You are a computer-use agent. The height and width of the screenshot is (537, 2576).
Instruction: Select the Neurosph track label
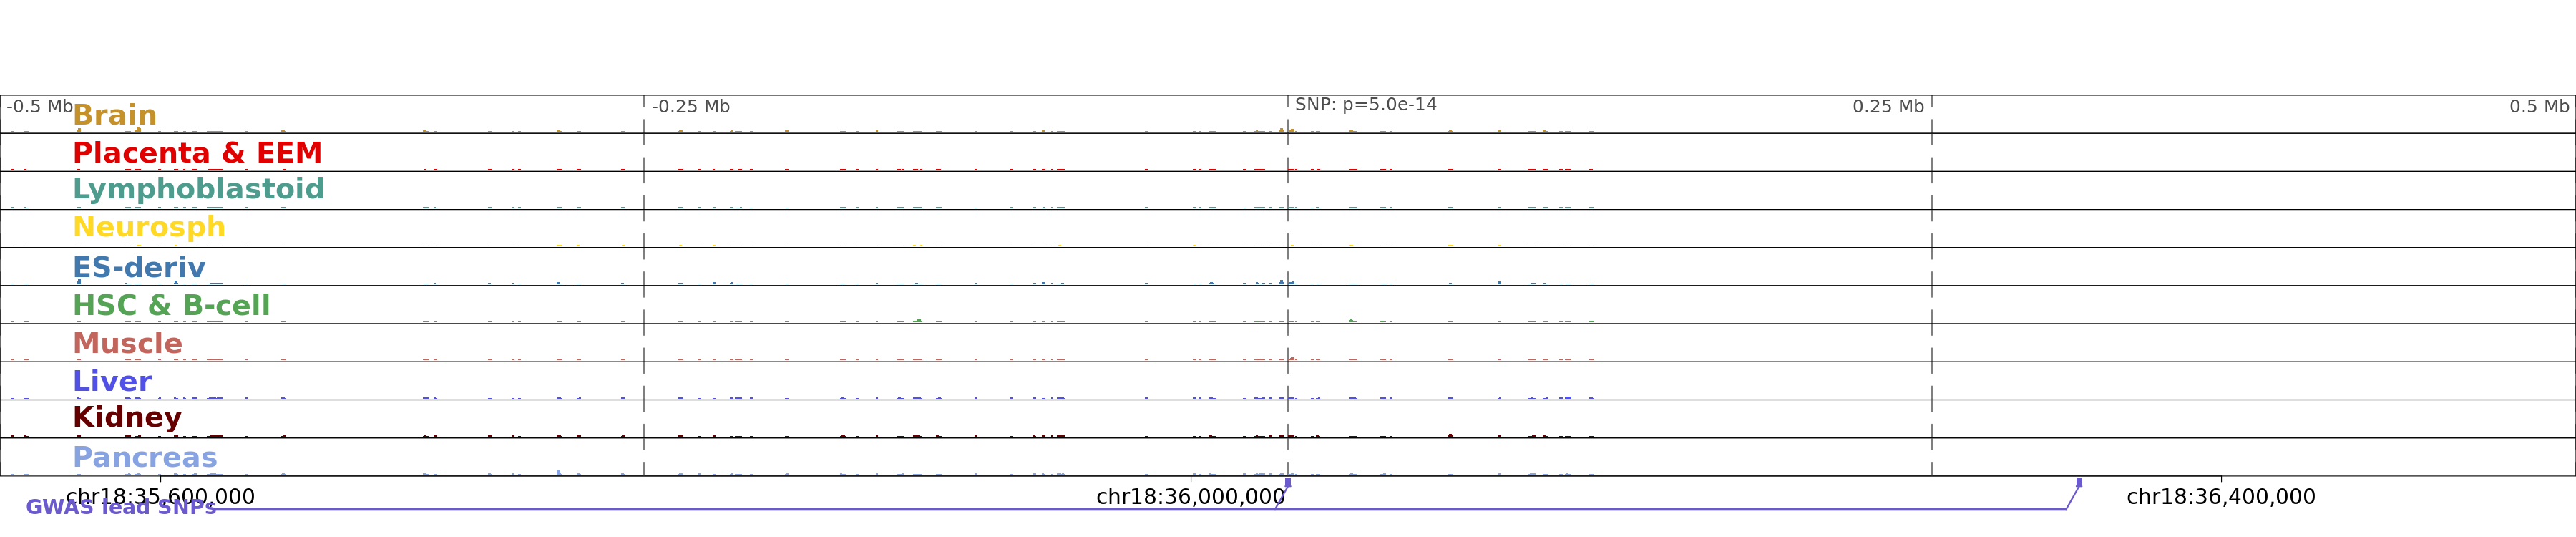149,227
